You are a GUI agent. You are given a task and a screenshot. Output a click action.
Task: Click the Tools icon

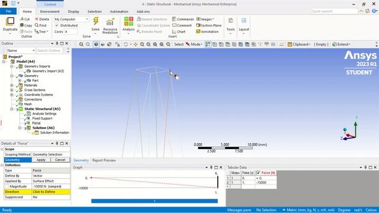coord(230,21)
